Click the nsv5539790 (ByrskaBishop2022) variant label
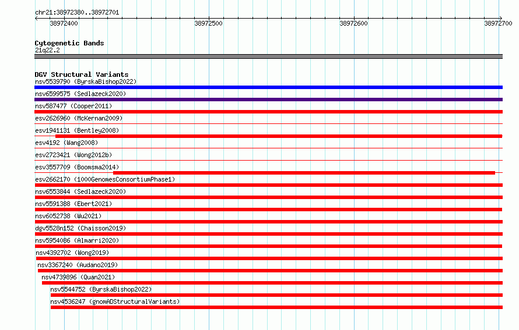 tap(86, 81)
